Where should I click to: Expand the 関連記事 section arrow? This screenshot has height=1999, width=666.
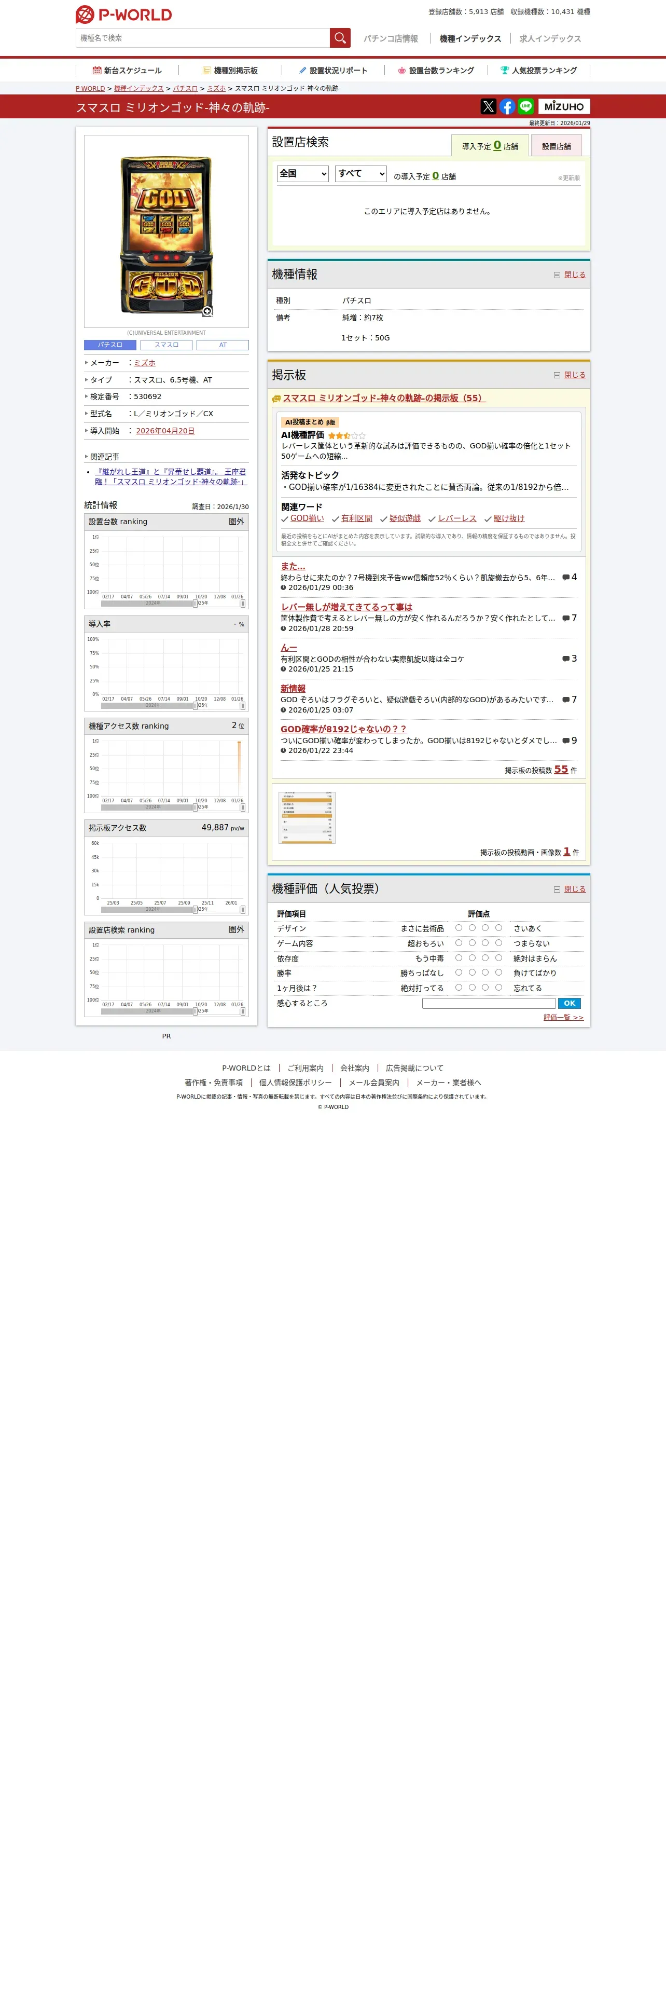86,456
